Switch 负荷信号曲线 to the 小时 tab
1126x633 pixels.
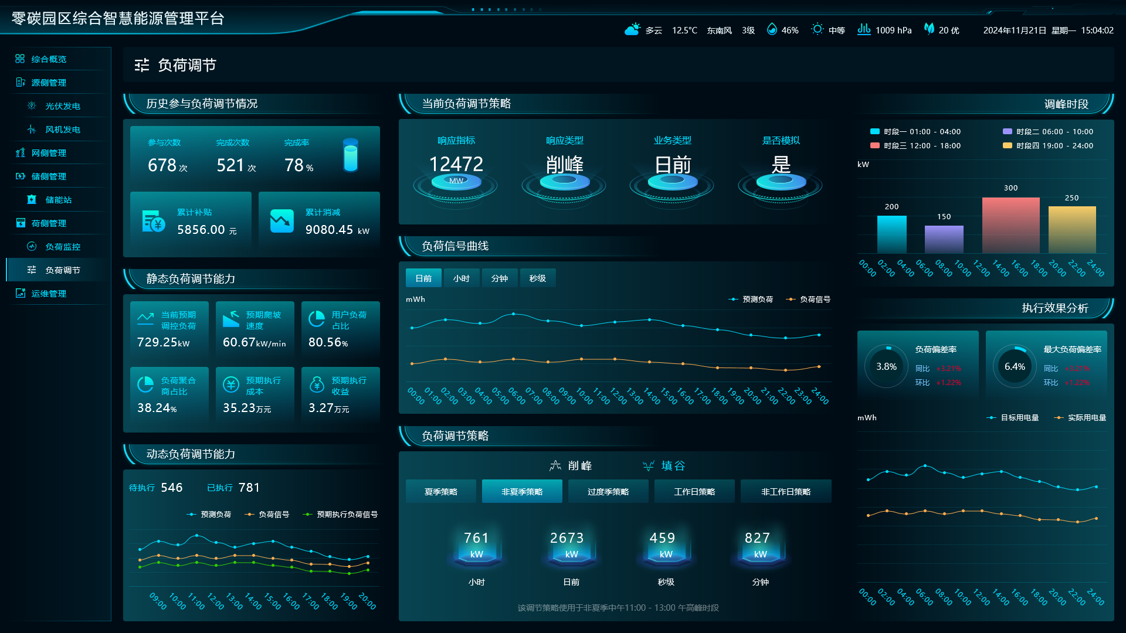pyautogui.click(x=462, y=278)
